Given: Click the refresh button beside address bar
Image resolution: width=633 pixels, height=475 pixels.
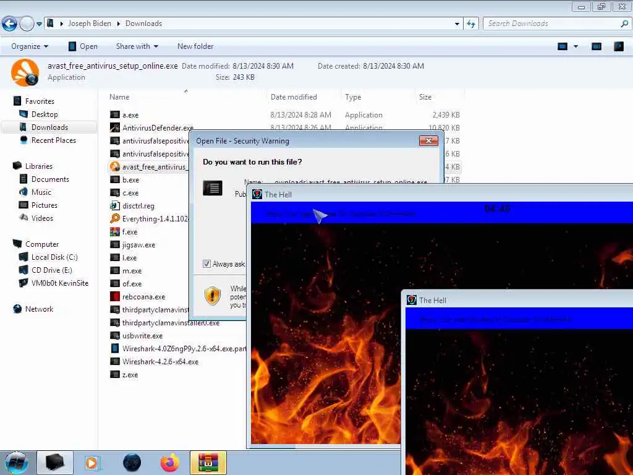Looking at the screenshot, I should coord(470,24).
